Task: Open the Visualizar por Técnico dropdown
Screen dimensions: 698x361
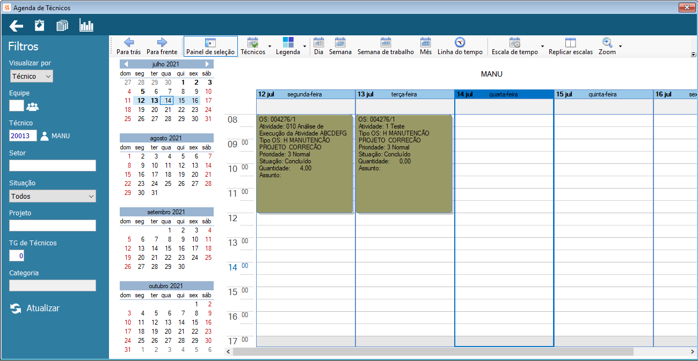Action: point(32,77)
